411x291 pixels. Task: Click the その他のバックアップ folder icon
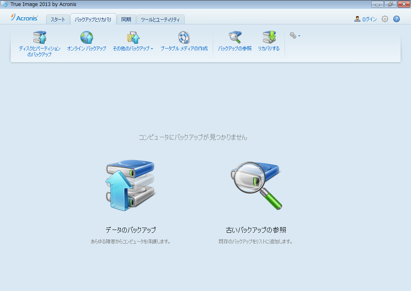point(133,38)
